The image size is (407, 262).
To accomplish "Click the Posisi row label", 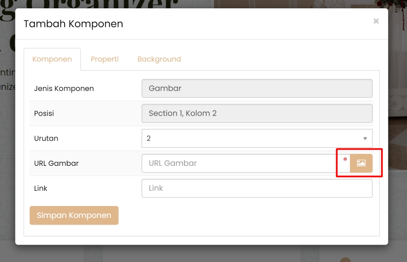I will point(44,114).
